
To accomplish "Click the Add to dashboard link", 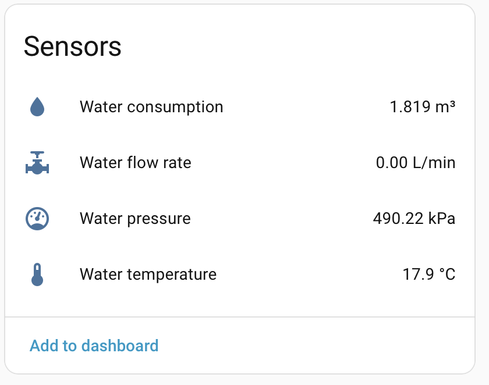I will click(94, 346).
